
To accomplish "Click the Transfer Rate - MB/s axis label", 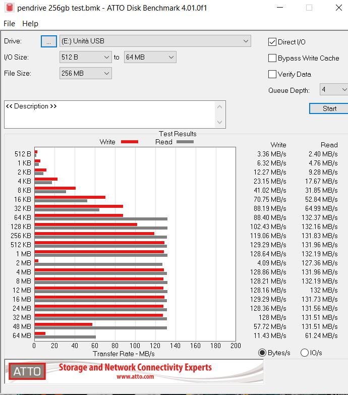I will (124, 354).
